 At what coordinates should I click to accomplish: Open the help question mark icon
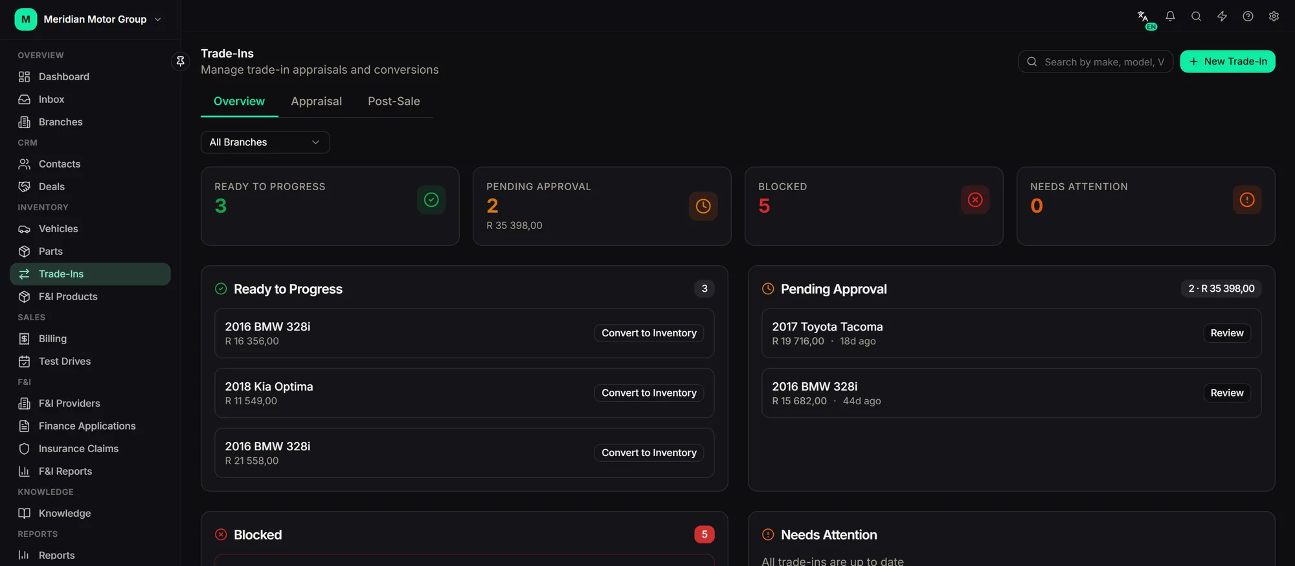point(1248,16)
